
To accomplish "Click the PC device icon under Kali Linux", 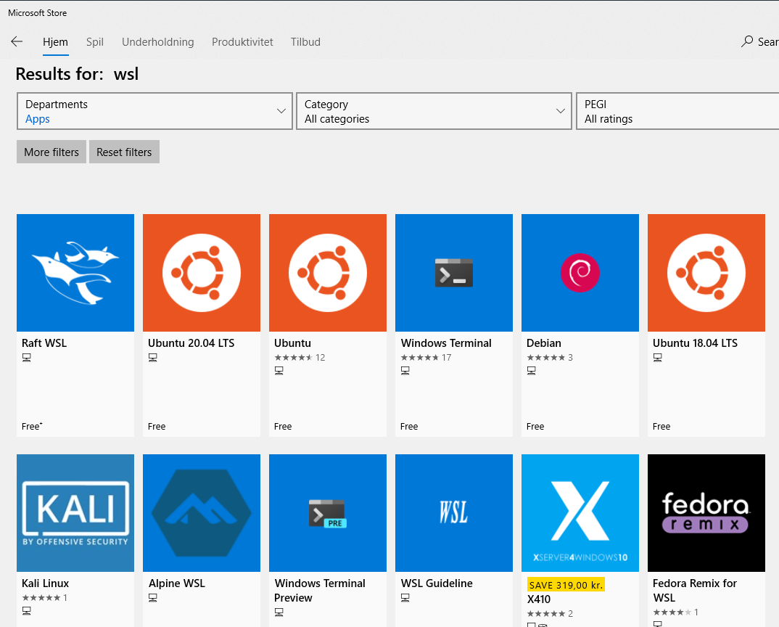I will (x=27, y=610).
